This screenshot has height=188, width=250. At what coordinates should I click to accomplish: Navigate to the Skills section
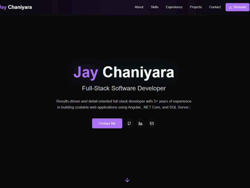click(154, 7)
